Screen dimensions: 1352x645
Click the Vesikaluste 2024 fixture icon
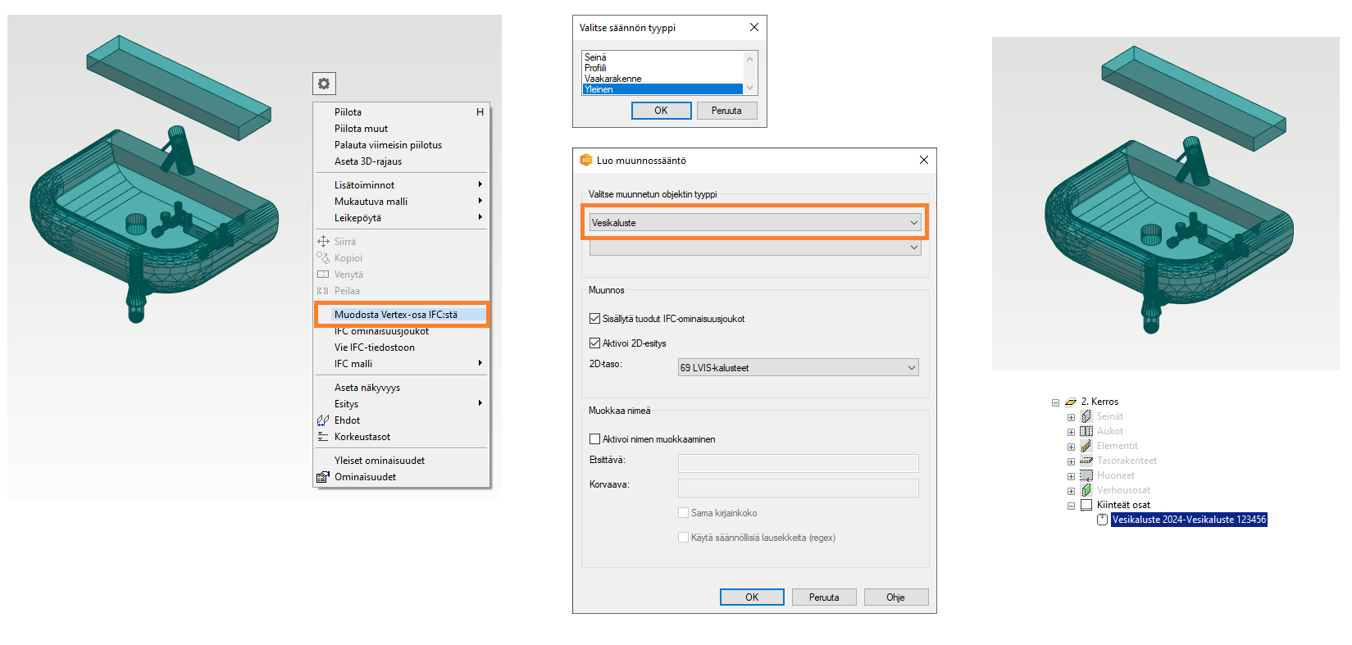coord(1102,520)
